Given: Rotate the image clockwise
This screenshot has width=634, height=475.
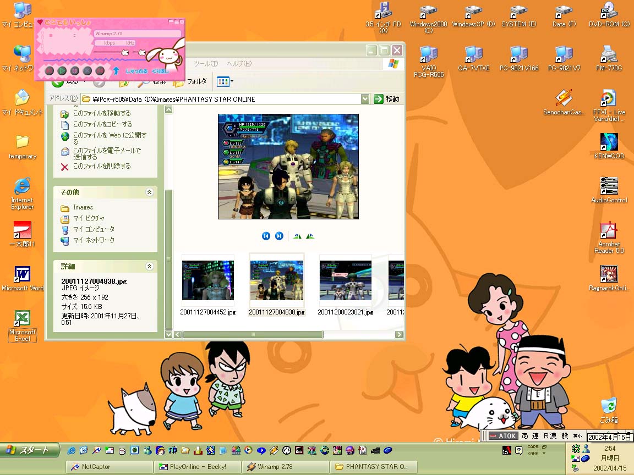Looking at the screenshot, I should [x=297, y=236].
